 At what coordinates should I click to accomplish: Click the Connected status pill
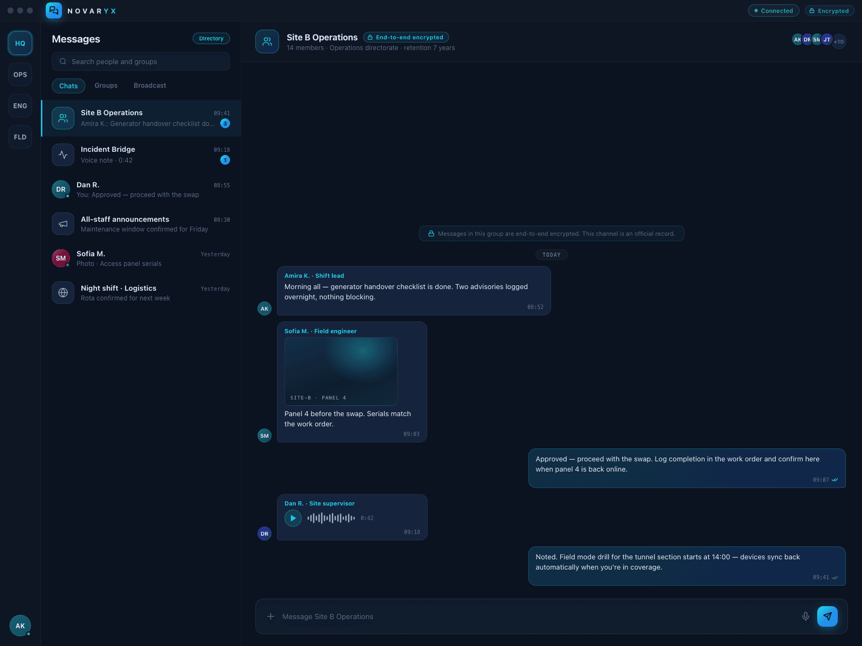(x=774, y=11)
